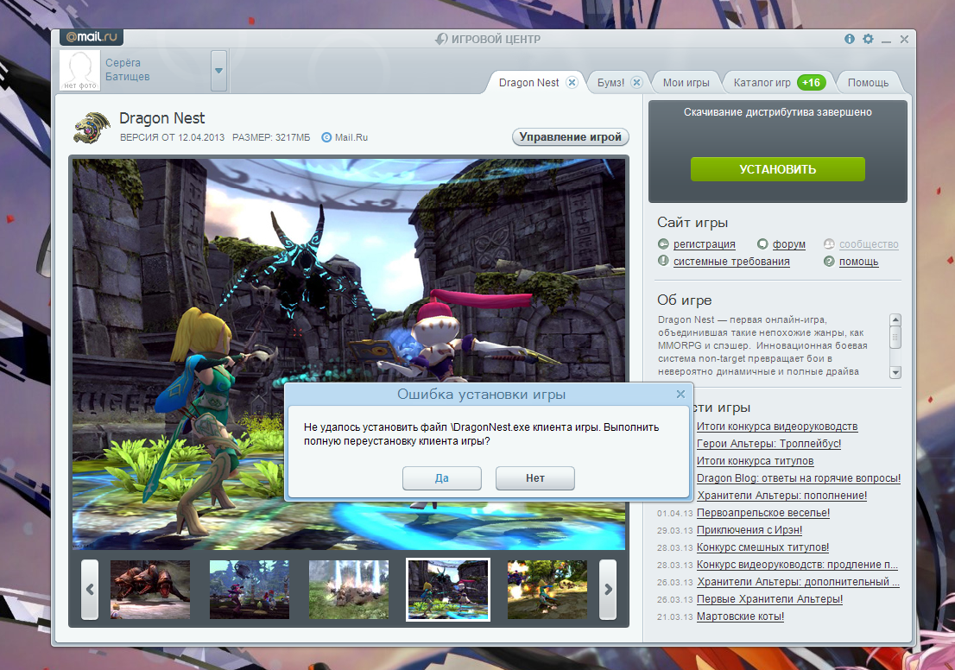955x670 pixels.
Task: Confirm reinstall with Да button
Action: [x=441, y=478]
